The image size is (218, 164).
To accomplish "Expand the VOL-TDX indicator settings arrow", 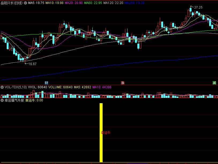I will tap(2, 87).
